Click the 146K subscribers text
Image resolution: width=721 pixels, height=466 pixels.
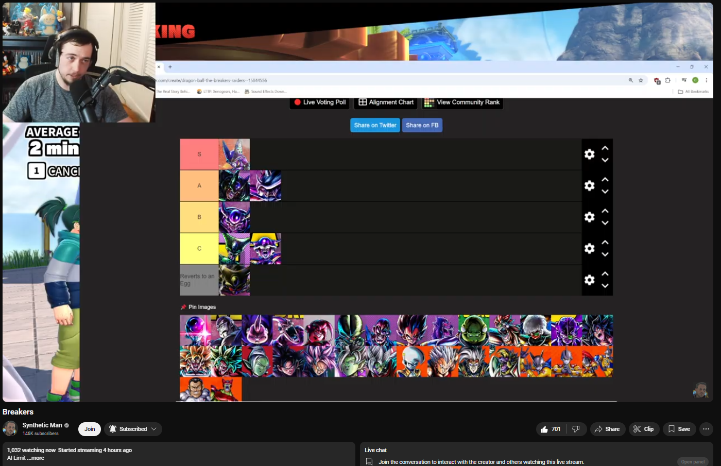pyautogui.click(x=40, y=434)
